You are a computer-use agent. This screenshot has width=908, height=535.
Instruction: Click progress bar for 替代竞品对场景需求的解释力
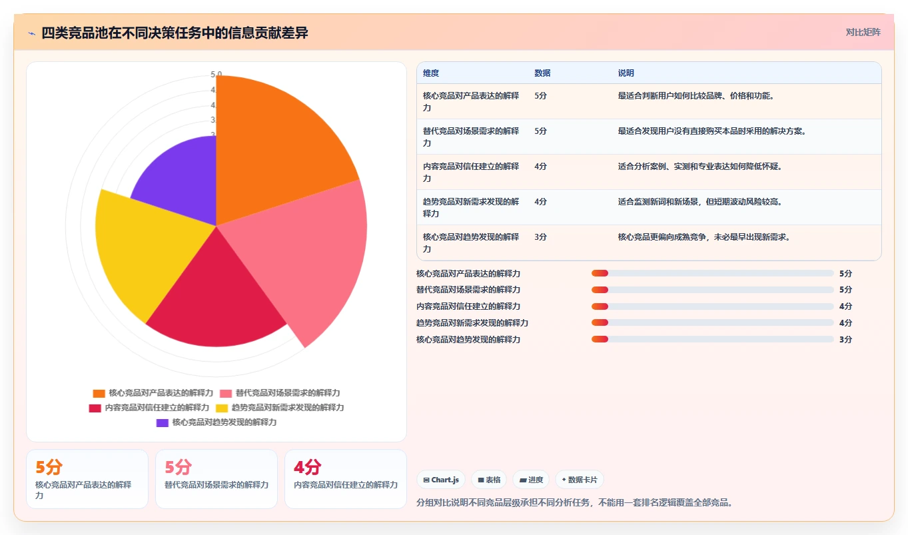(x=712, y=290)
